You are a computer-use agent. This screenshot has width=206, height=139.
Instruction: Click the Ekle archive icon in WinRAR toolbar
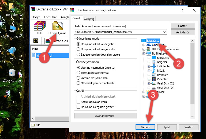pos(40,26)
